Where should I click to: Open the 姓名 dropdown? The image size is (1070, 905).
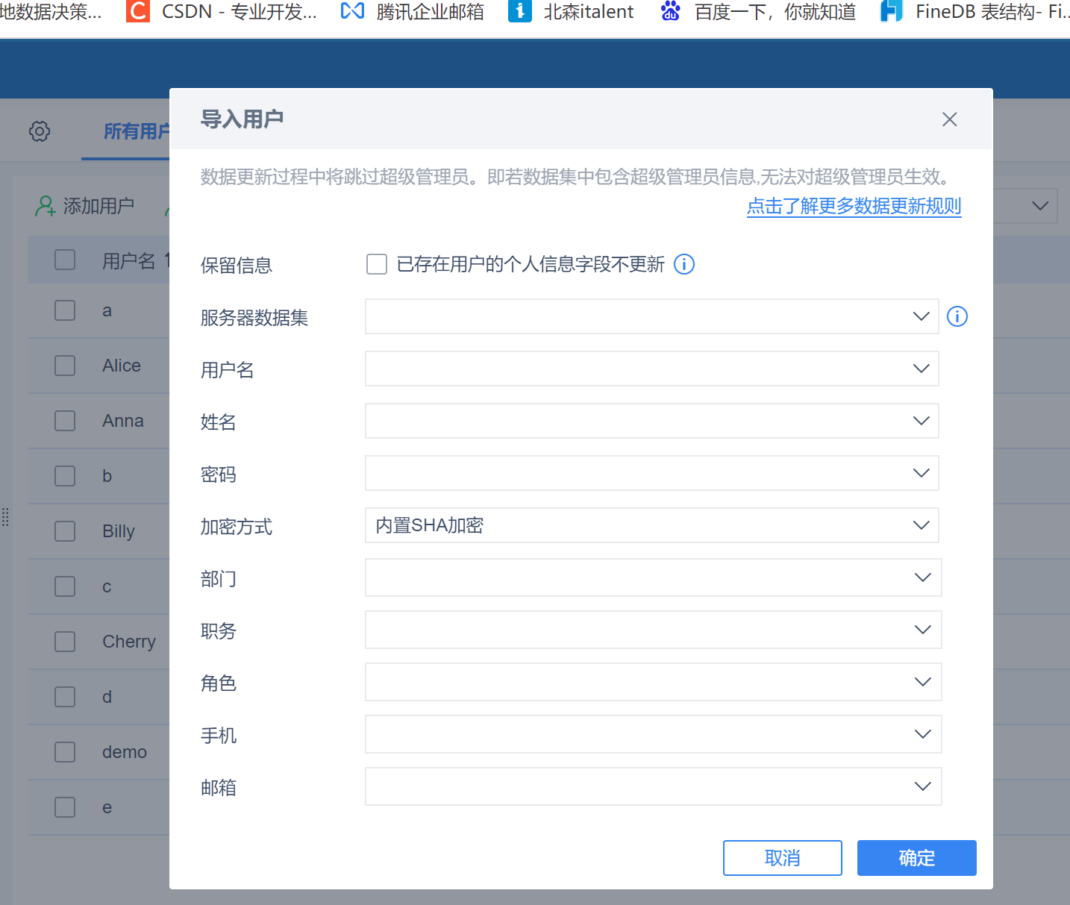pos(651,421)
